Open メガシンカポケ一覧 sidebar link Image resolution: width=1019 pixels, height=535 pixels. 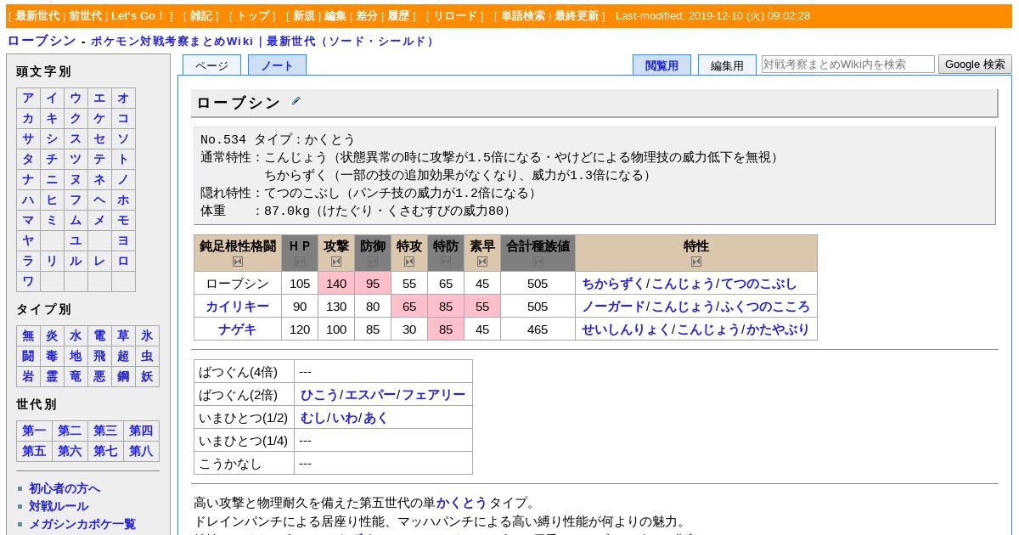point(82,525)
